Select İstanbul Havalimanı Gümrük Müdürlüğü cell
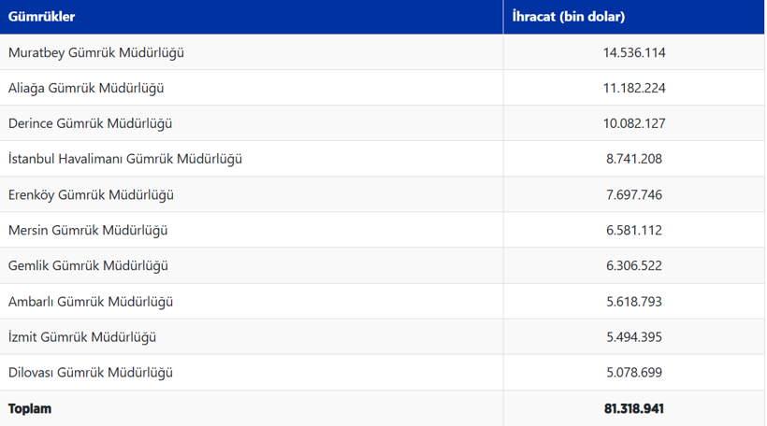This screenshot has height=426, width=767. 125,159
